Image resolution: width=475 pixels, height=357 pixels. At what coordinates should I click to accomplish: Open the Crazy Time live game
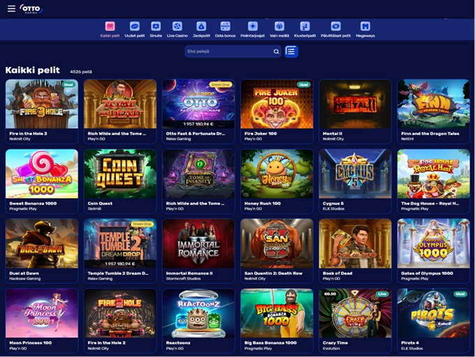(355, 320)
